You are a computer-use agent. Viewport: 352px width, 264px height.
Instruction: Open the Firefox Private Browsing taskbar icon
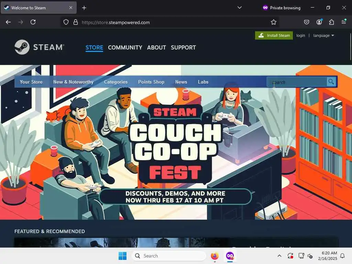click(230, 256)
